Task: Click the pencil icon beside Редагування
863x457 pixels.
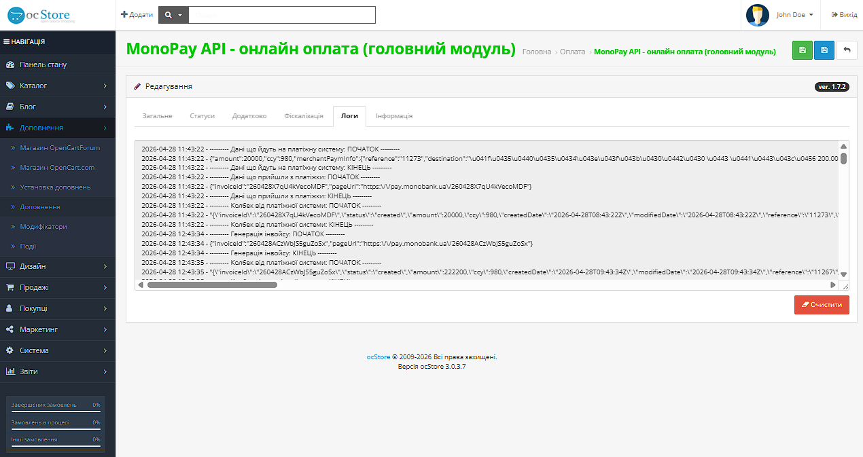Action: pos(137,86)
